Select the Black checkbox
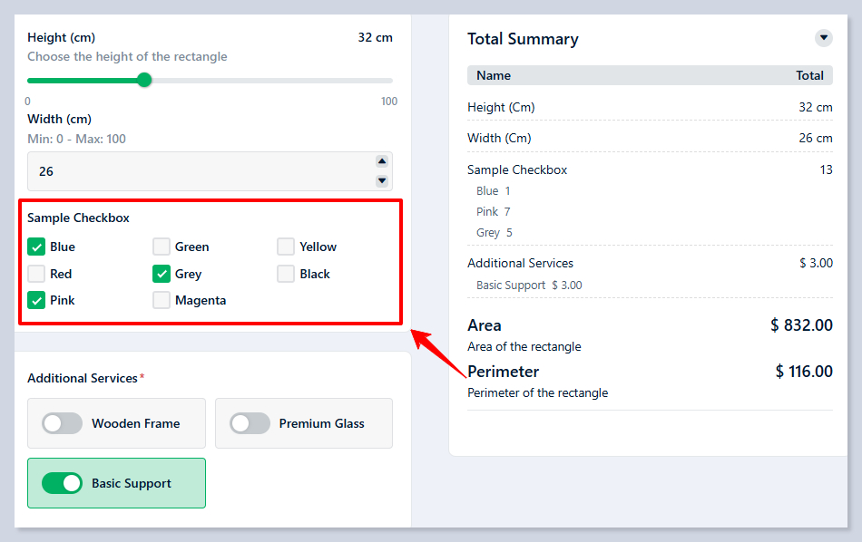 point(286,274)
